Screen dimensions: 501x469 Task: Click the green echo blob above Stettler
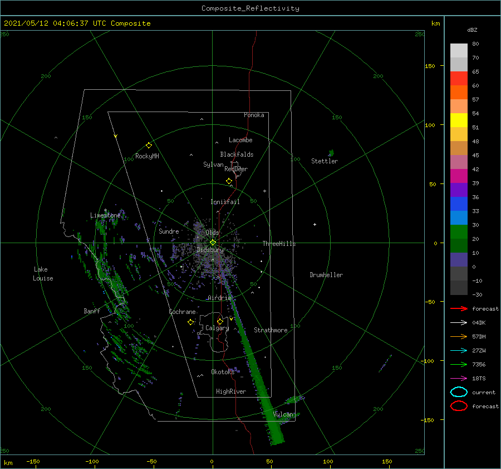click(x=331, y=153)
